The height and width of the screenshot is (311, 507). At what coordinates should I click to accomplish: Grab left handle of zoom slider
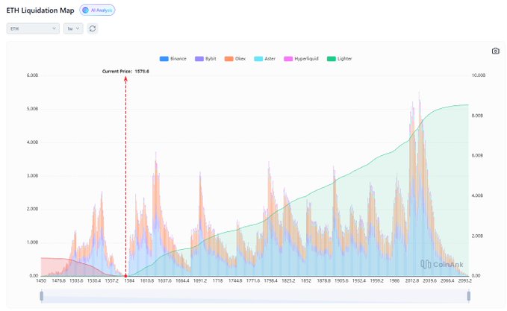click(x=41, y=296)
